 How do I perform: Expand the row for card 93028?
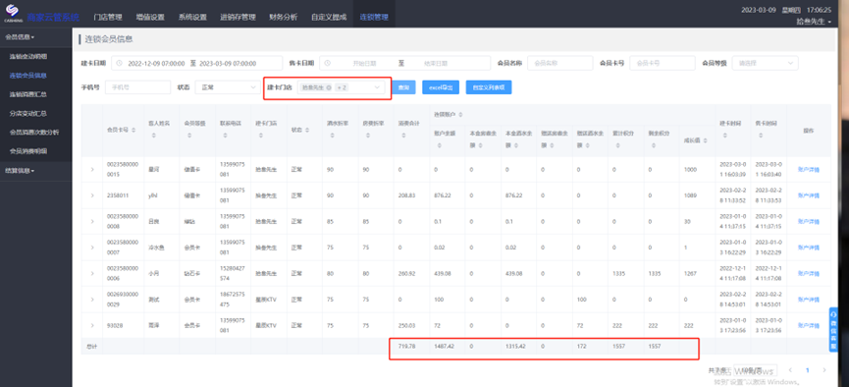92,325
